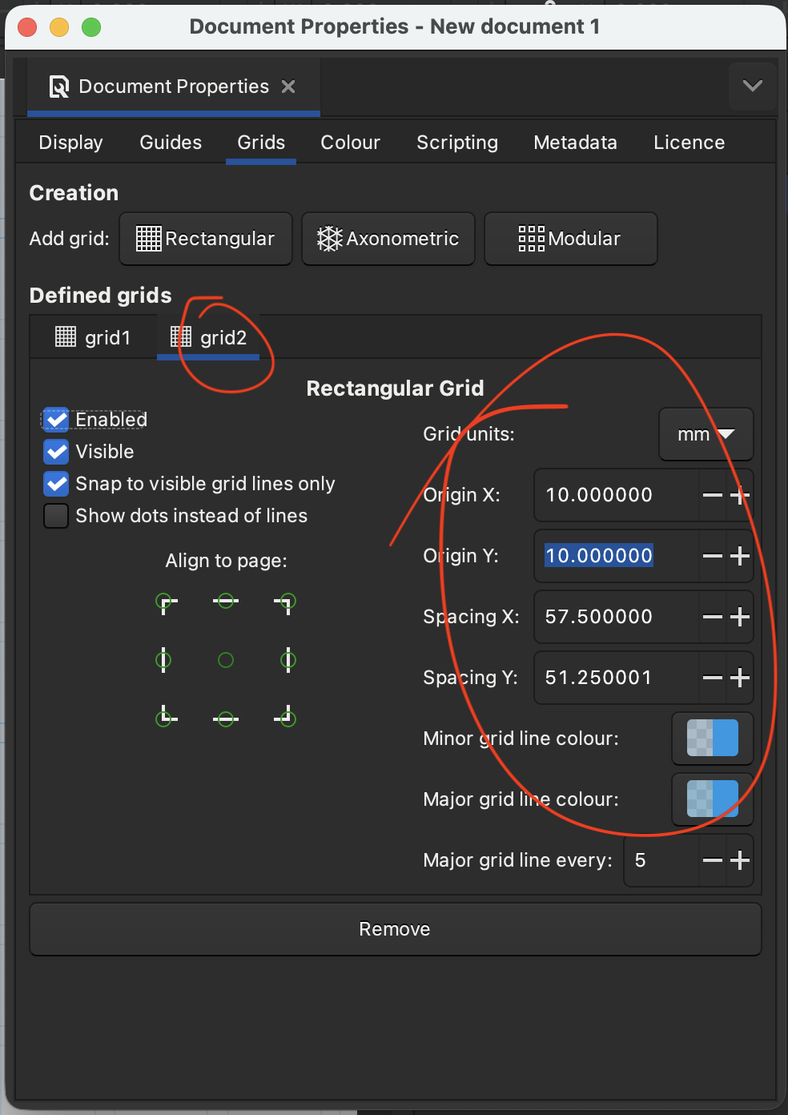Open the Grid units mm dropdown
788x1115 pixels.
(706, 434)
